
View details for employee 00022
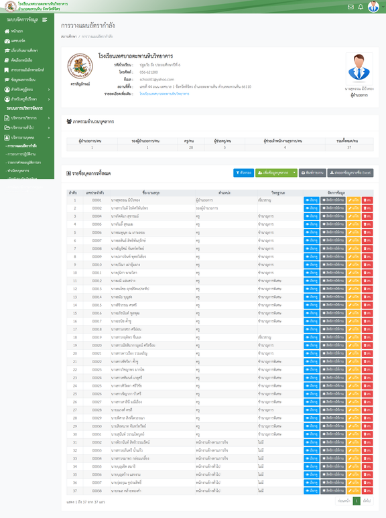312,361
